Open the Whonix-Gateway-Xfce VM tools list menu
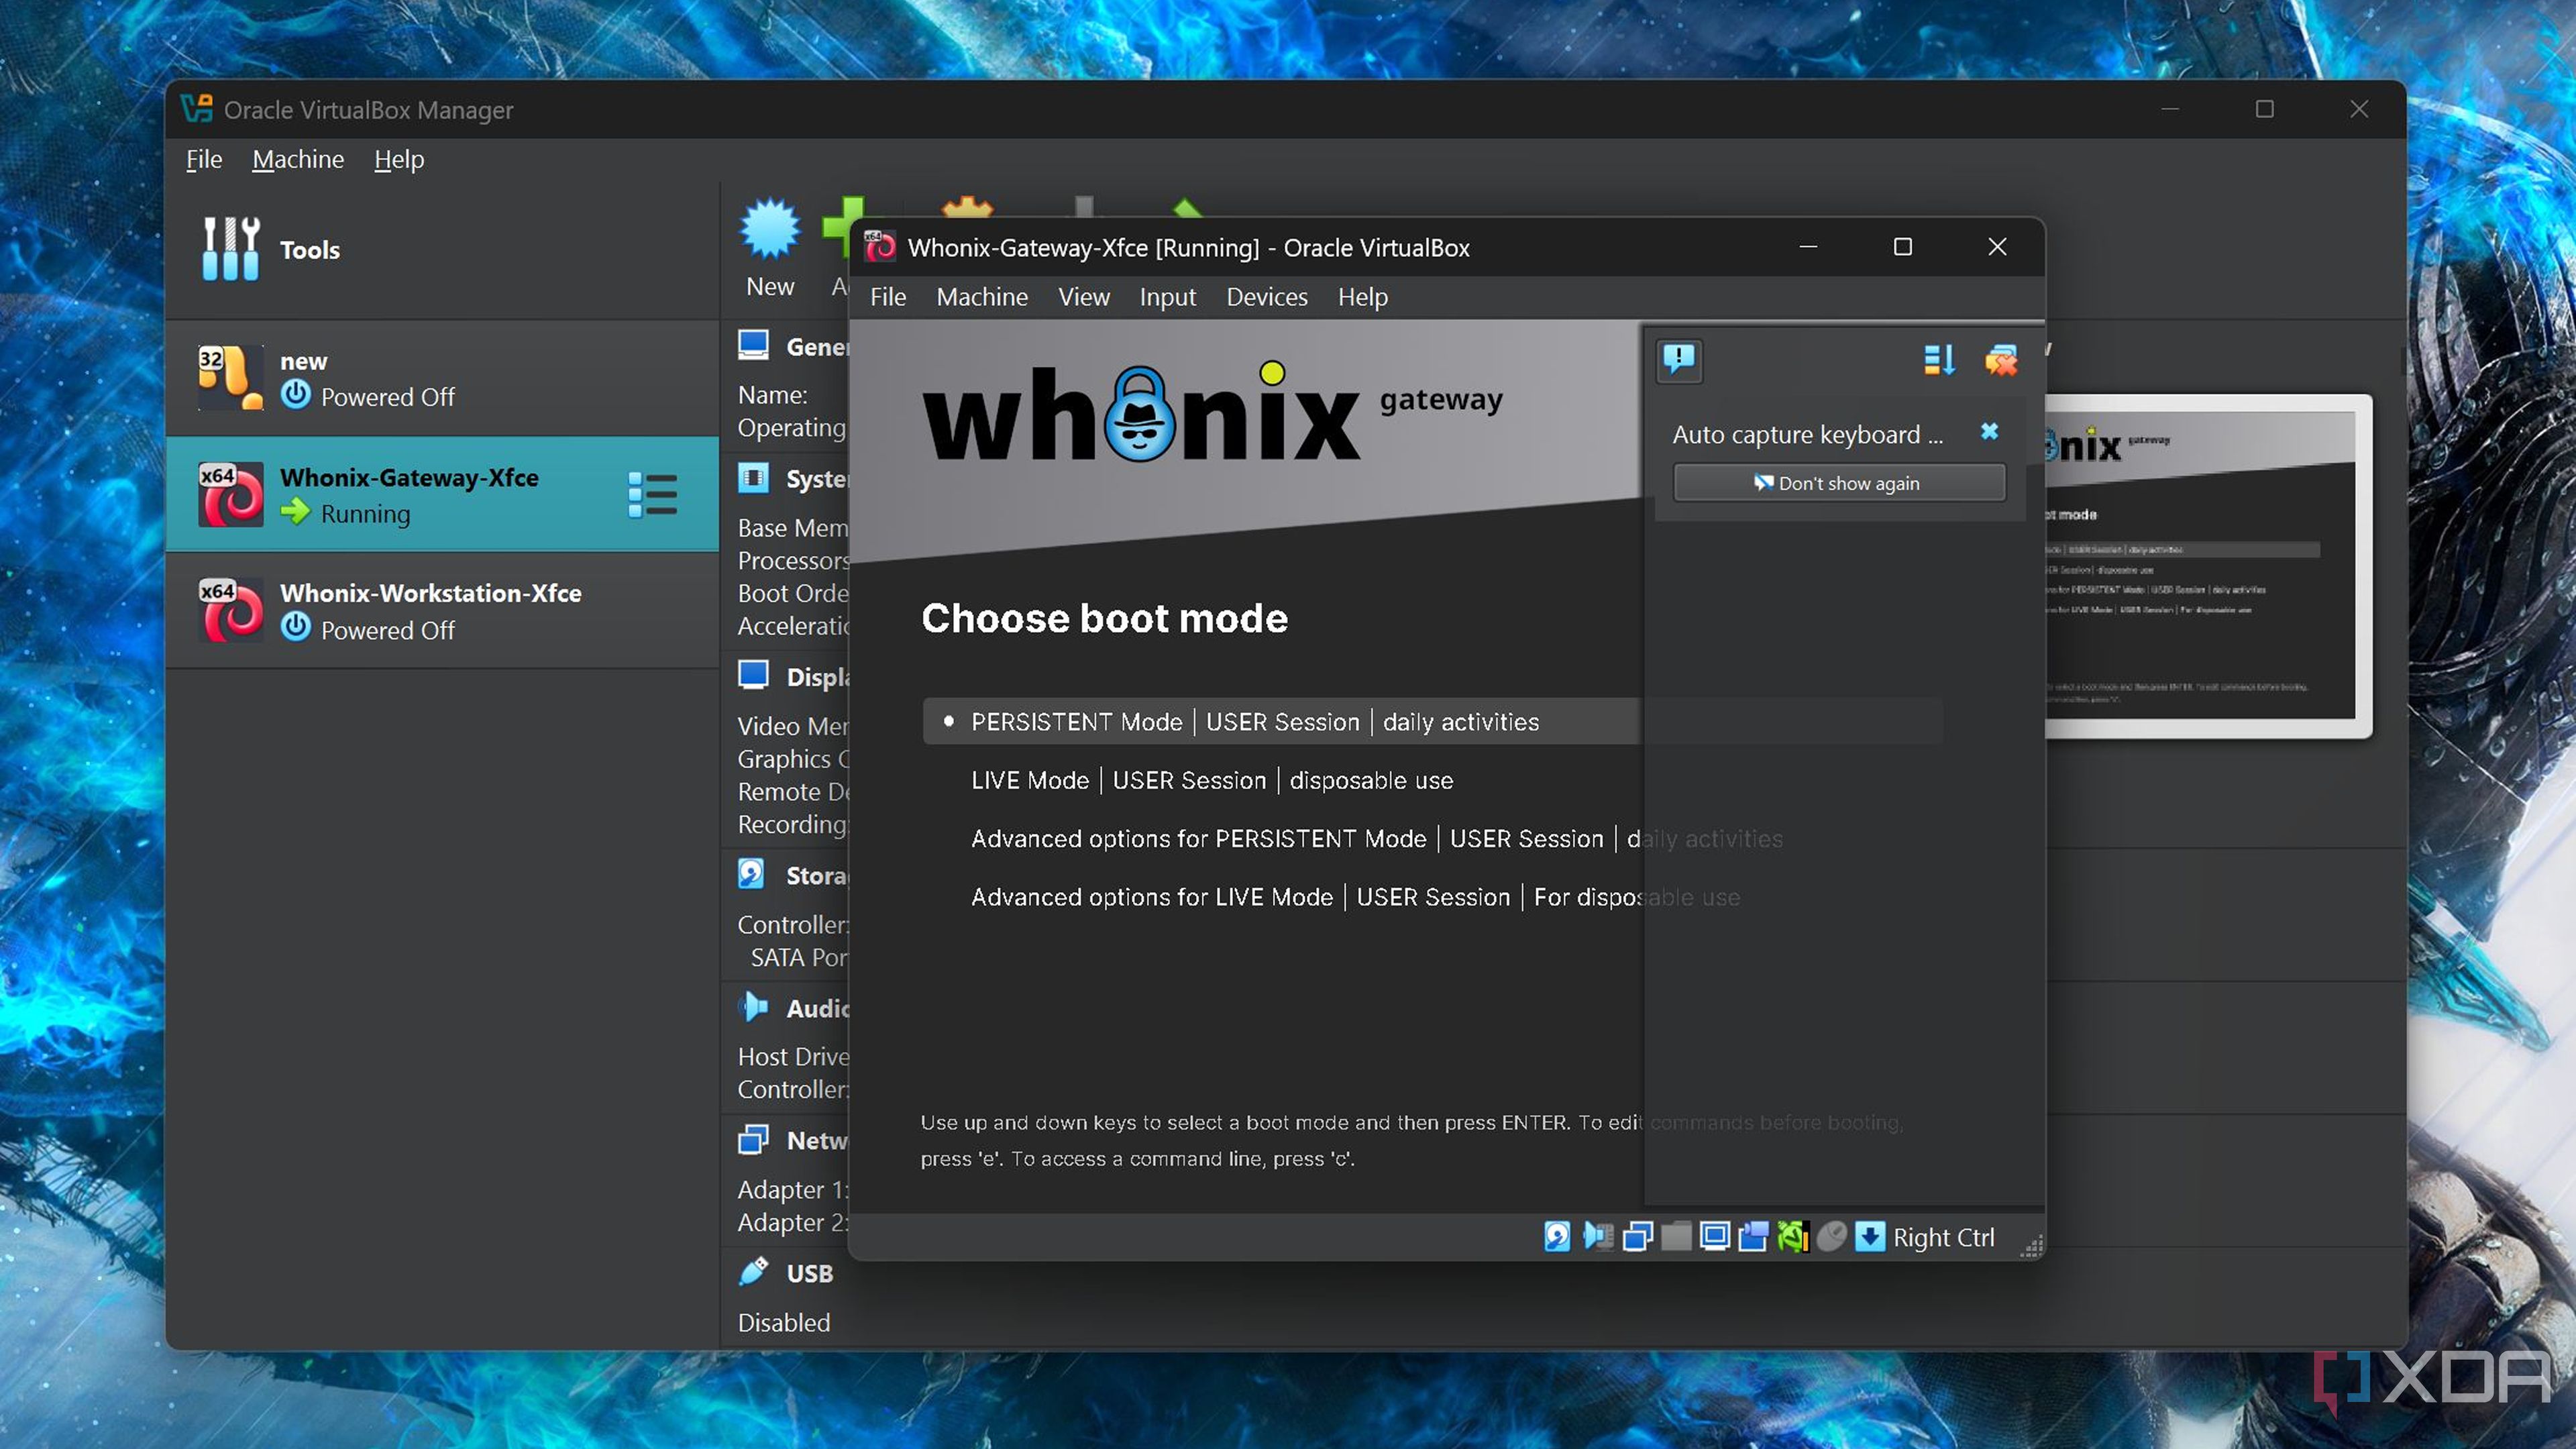 point(652,495)
